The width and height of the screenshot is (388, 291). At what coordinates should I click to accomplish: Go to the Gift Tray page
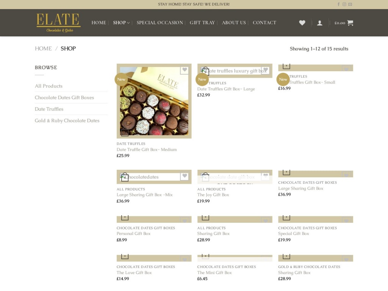point(202,23)
